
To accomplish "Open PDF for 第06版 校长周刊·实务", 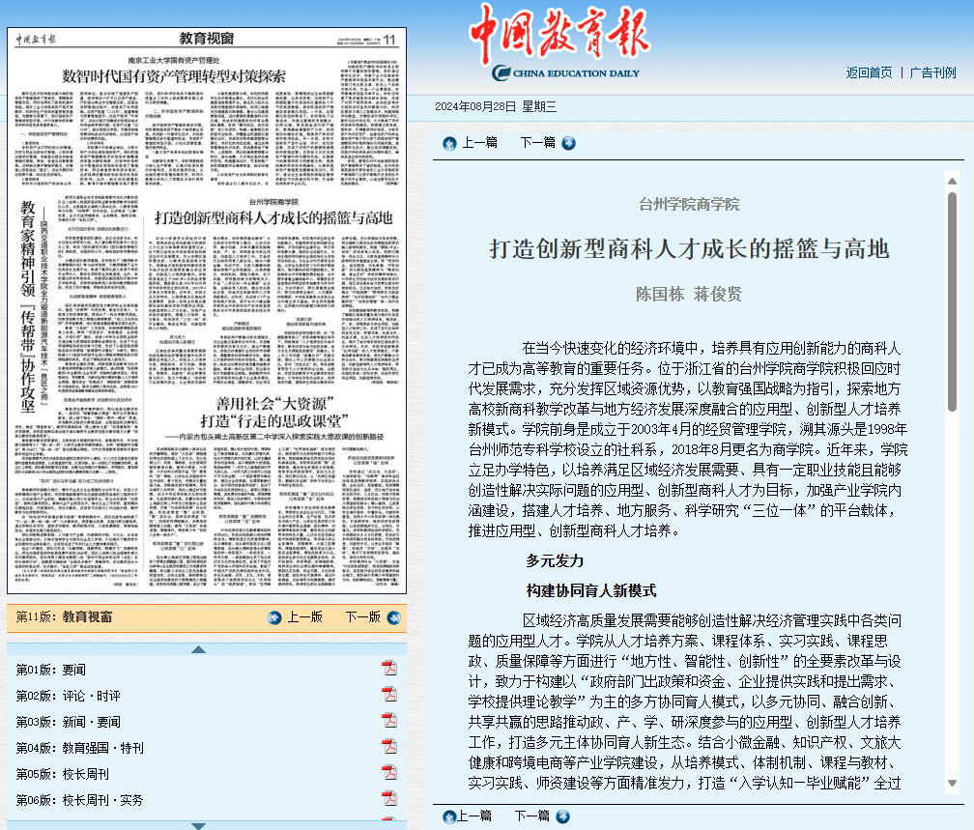I will pyautogui.click(x=389, y=799).
